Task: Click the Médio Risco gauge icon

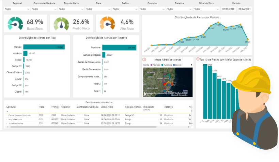Action: click(61, 23)
